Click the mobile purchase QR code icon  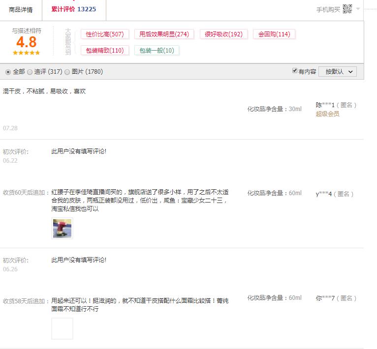tap(347, 9)
